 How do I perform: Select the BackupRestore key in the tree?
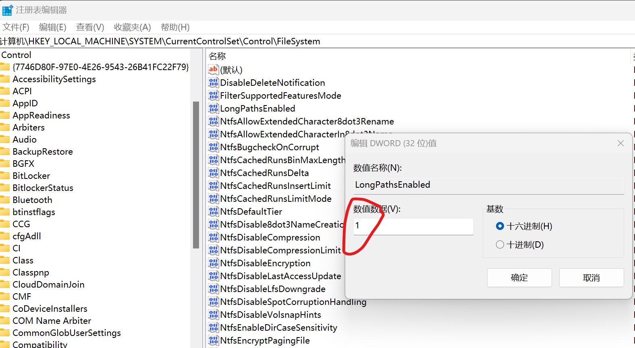43,151
